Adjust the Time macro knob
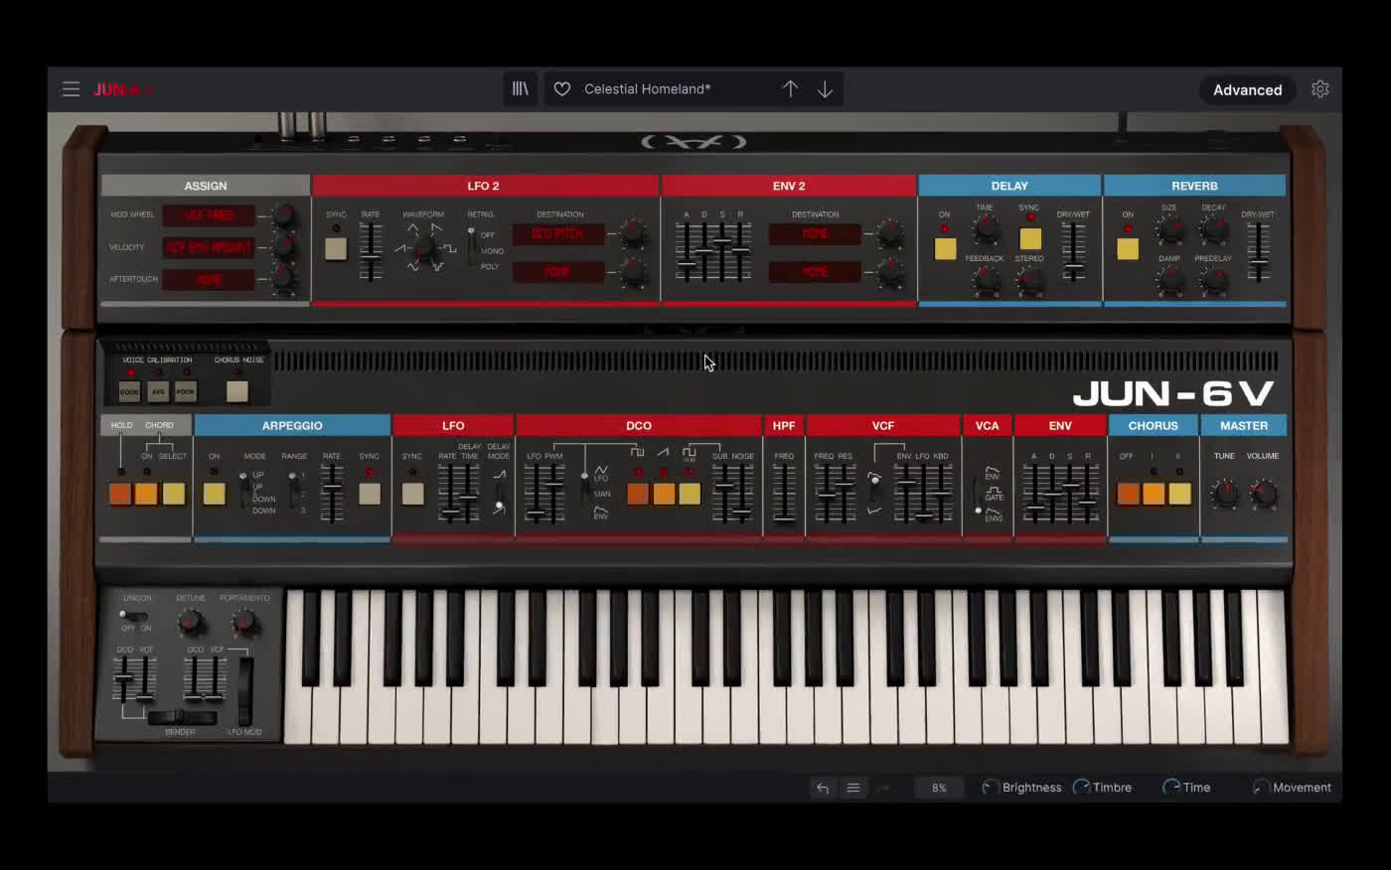 1171,788
